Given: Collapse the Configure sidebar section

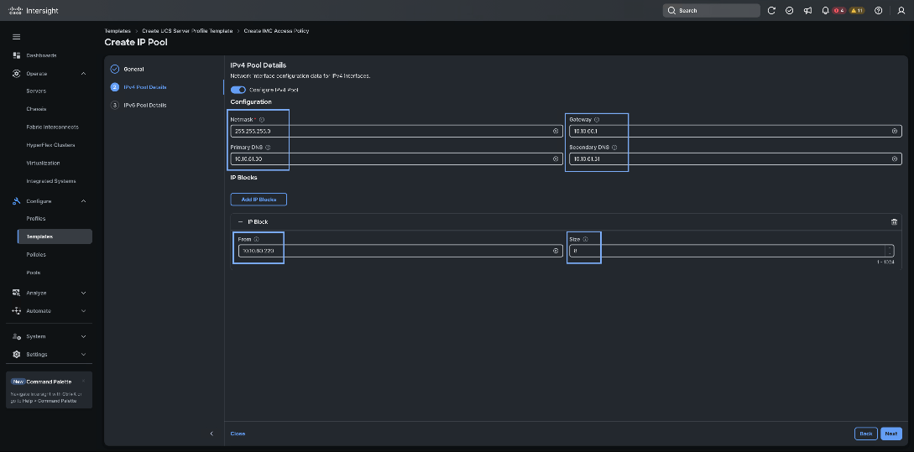Looking at the screenshot, I should point(83,201).
